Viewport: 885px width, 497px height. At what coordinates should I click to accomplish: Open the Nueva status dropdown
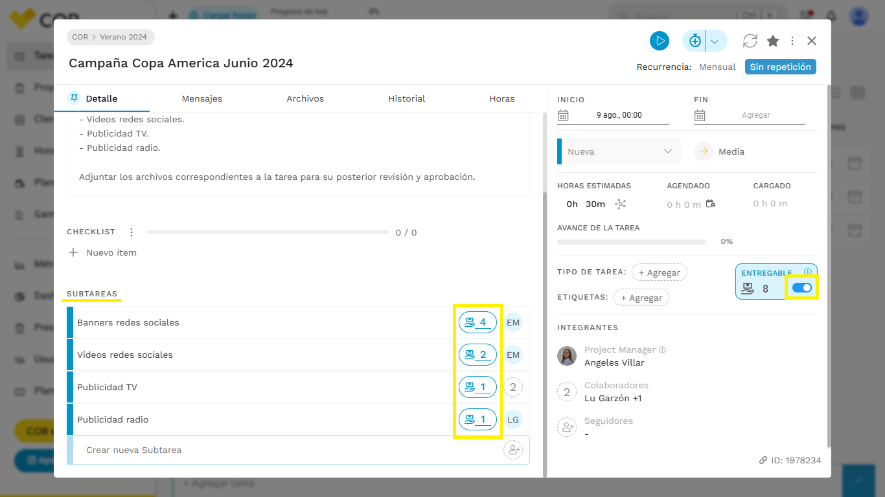click(619, 151)
